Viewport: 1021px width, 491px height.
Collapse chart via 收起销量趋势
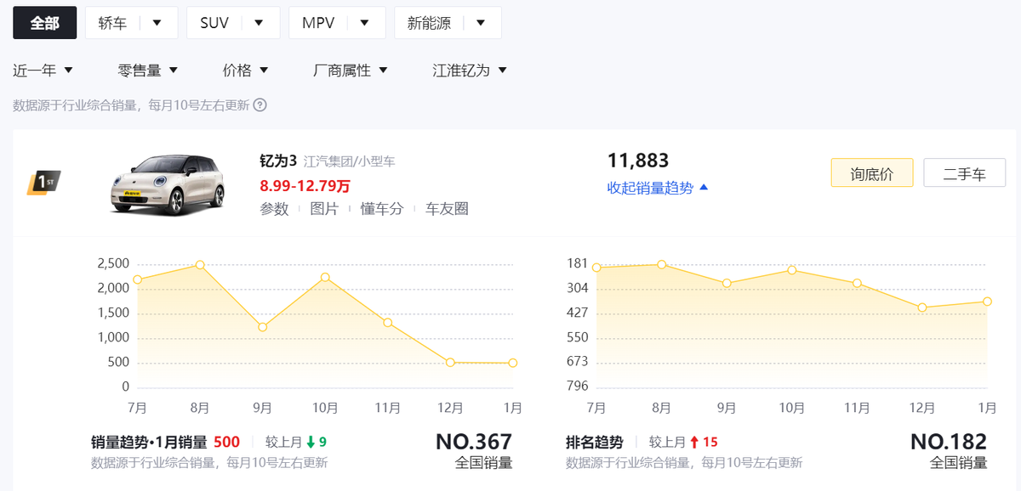pyautogui.click(x=658, y=188)
